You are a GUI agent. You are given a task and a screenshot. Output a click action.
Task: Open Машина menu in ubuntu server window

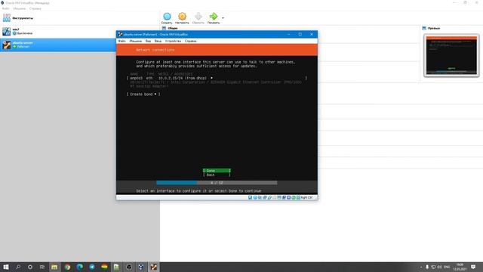tap(136, 41)
